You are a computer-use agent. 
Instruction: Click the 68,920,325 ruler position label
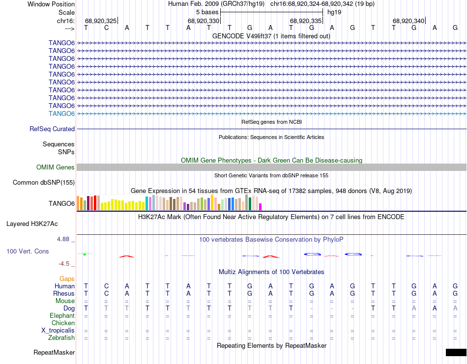click(x=101, y=21)
